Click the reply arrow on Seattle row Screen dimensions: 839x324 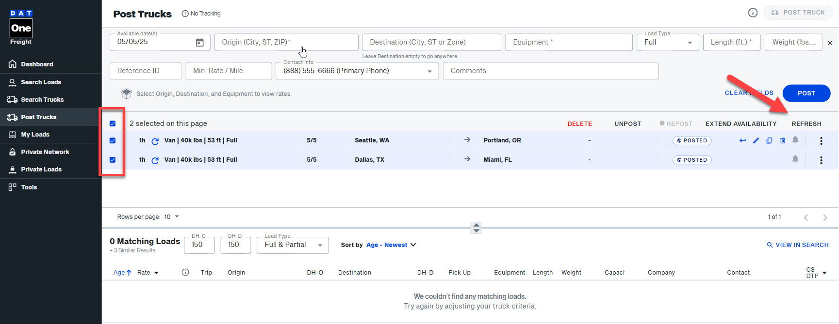(742, 140)
